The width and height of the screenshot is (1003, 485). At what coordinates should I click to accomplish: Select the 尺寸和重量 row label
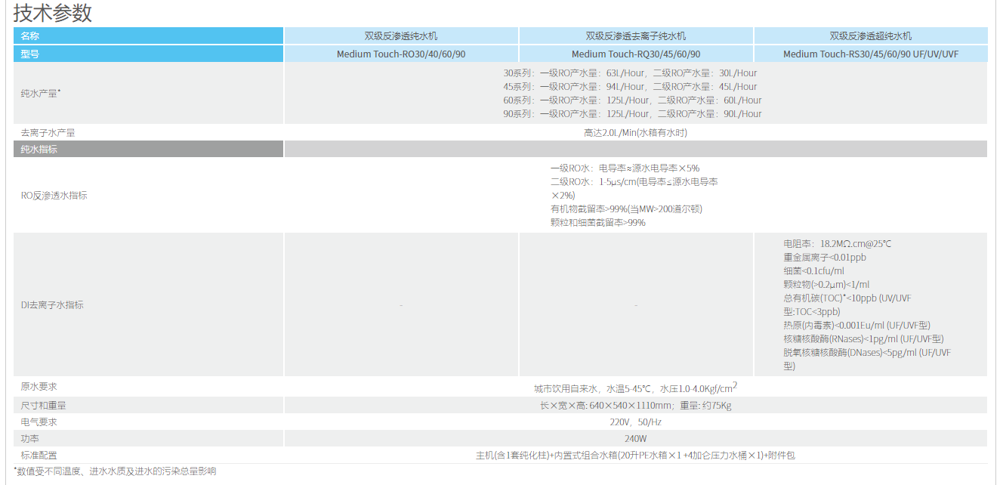pos(43,406)
